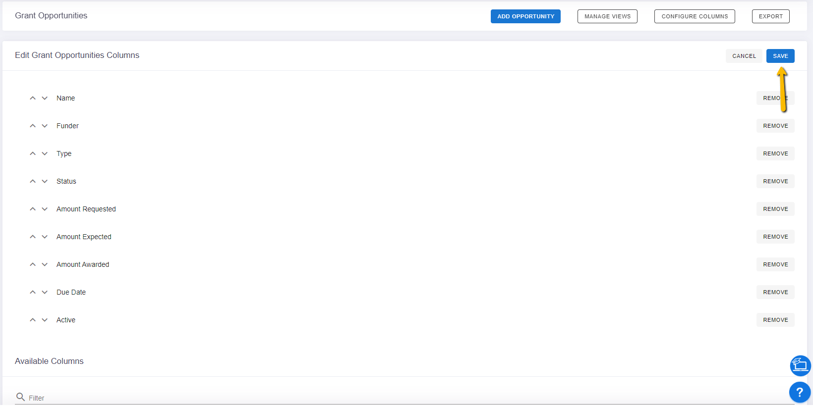
Task: Select the 'Status' column label
Action: (x=66, y=181)
